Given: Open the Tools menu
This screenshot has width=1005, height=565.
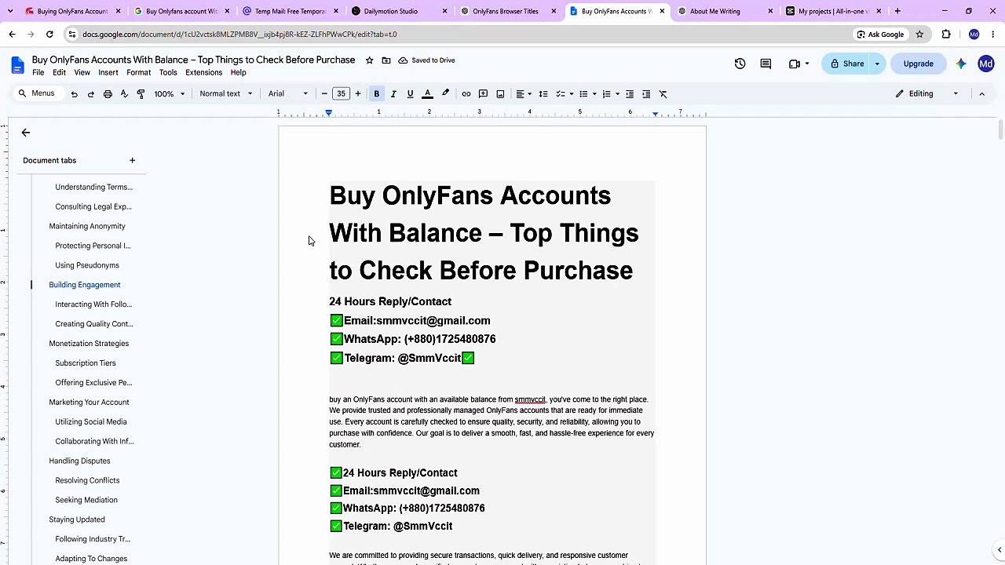Looking at the screenshot, I should click(168, 72).
